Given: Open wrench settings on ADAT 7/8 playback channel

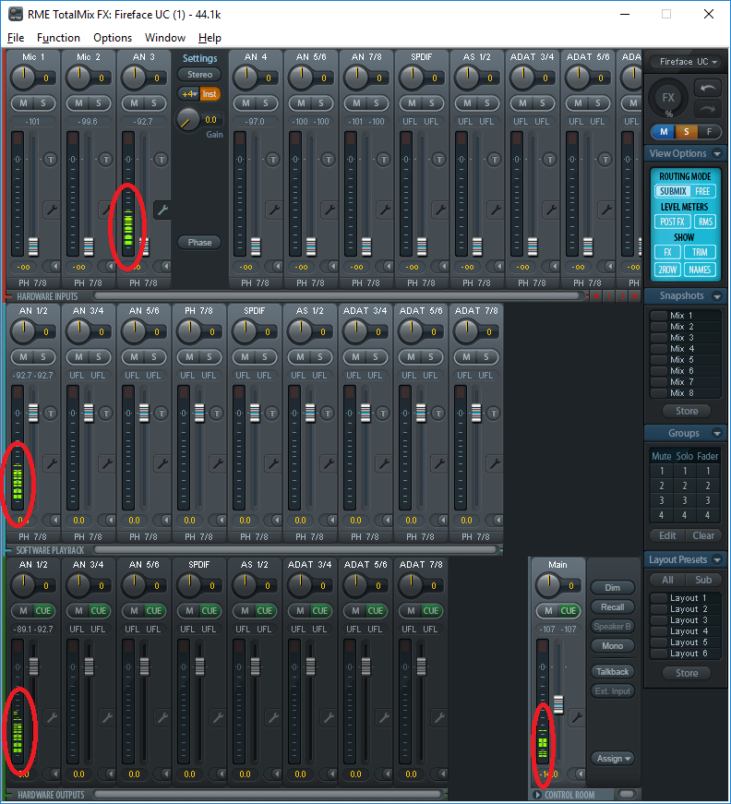Looking at the screenshot, I should (494, 463).
